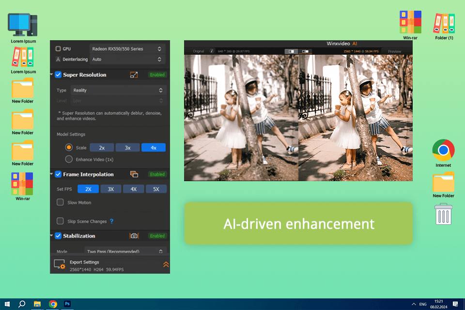Viewport: 465px width, 310px height.
Task: Open the taskbar clock showing 15:21
Action: (439, 304)
